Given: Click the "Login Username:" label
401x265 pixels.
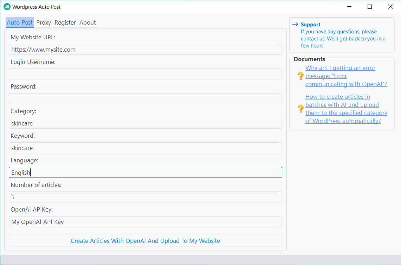Looking at the screenshot, I should (x=33, y=62).
